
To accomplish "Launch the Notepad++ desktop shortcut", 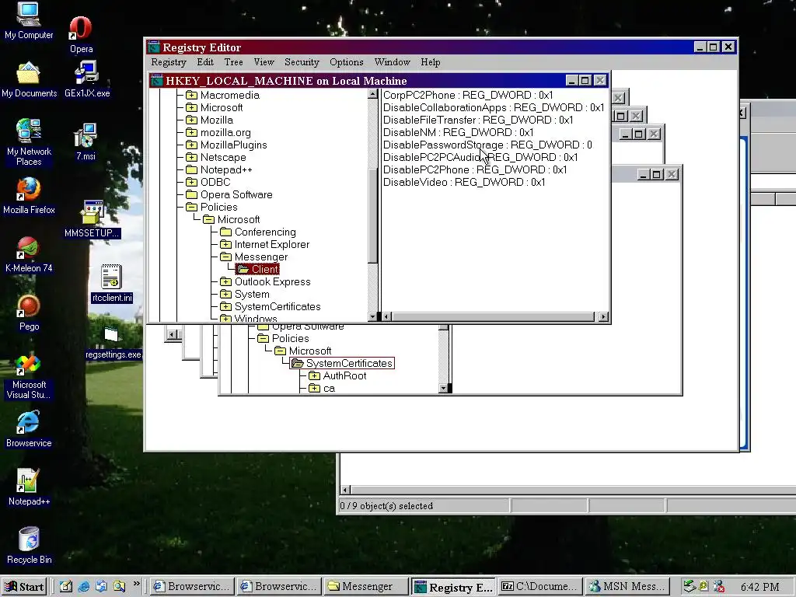I will pos(29,487).
